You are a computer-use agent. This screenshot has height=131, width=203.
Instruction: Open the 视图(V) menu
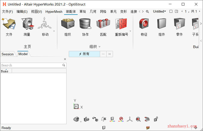[x=36, y=12]
